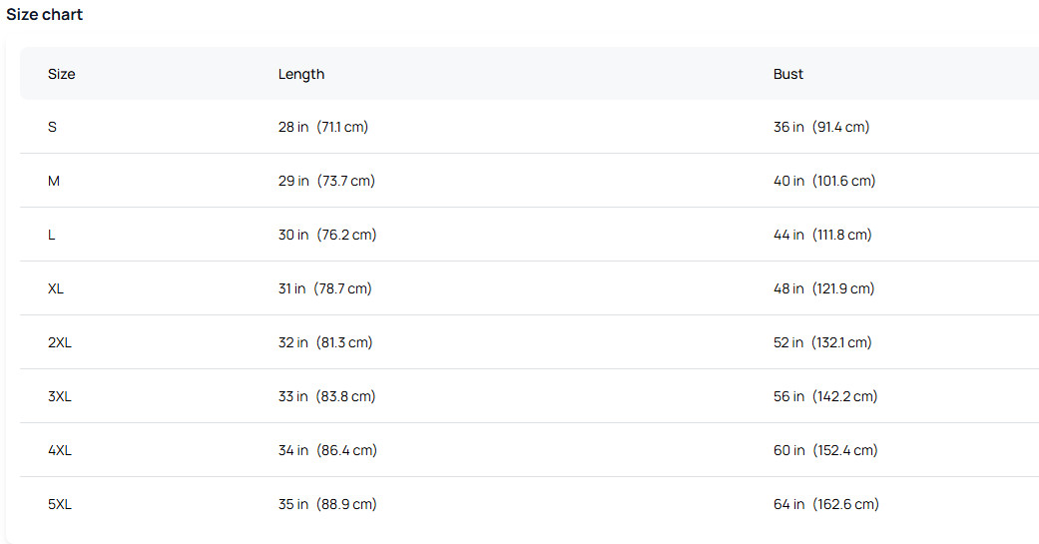1039x544 pixels.
Task: Select the 40 in (101.6 cm) bust cell
Action: pyautogui.click(x=824, y=182)
